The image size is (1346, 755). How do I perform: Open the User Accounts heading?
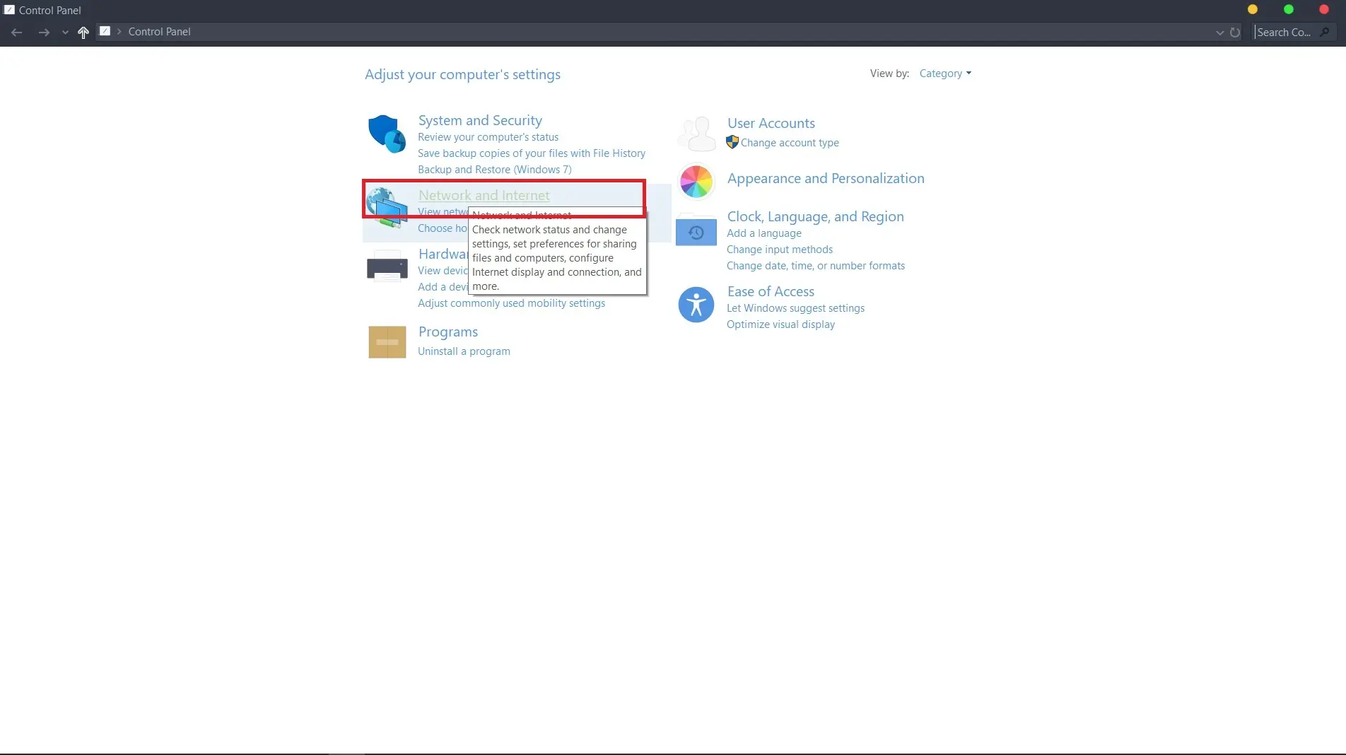click(x=771, y=123)
